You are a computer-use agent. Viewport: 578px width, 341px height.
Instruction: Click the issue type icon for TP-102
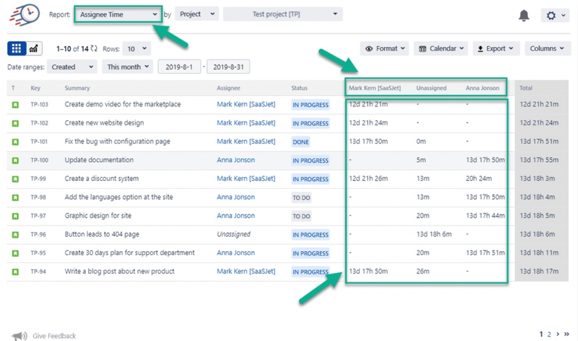coord(15,123)
